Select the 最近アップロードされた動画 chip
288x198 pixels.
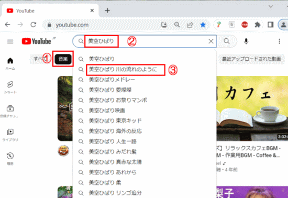tap(251, 59)
